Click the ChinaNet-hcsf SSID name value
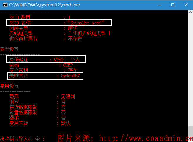Image resolution: width=193 pixels, height=142 pixels. (x=85, y=23)
